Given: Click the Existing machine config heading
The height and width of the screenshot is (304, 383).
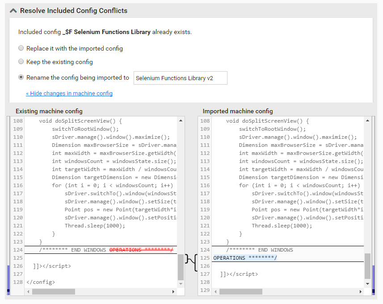Looking at the screenshot, I should [x=49, y=111].
